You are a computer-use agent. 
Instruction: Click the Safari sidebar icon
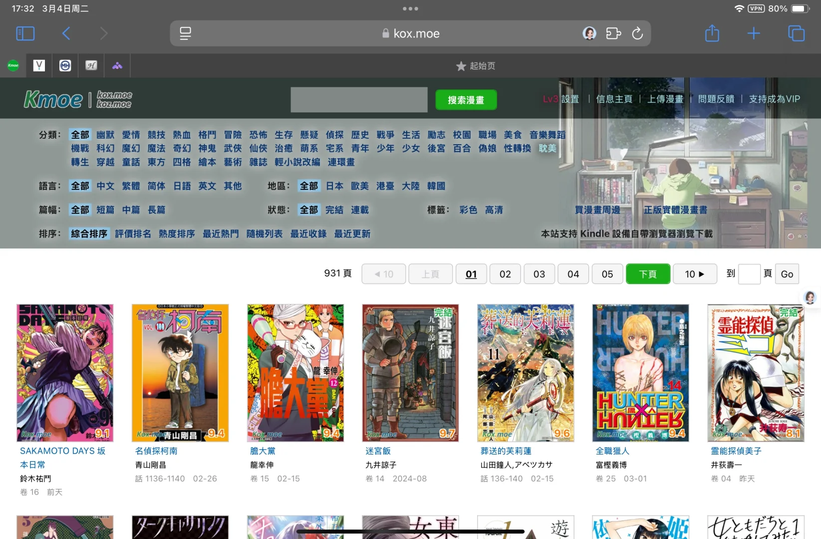coord(25,33)
